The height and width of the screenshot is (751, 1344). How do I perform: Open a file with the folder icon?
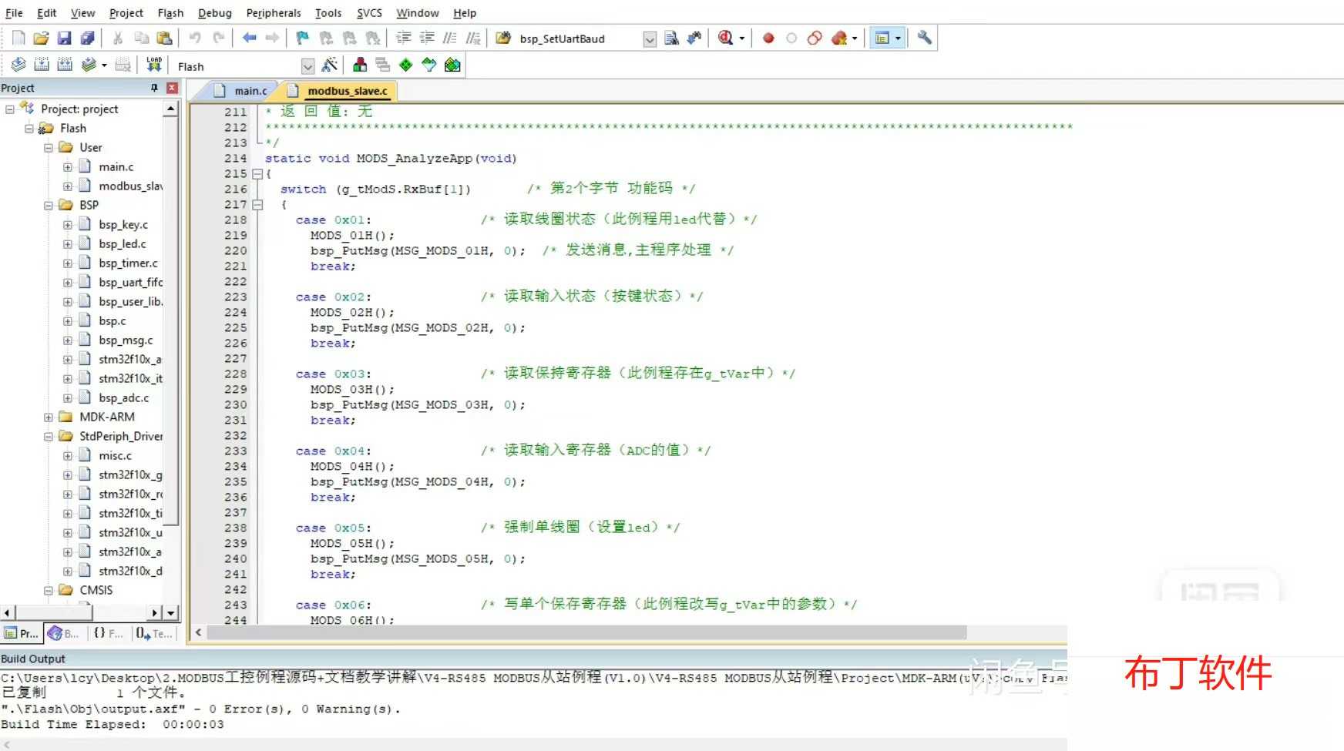(42, 38)
